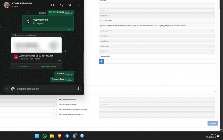Click the Обновить button
223x140 pixels.
[x=213, y=123]
